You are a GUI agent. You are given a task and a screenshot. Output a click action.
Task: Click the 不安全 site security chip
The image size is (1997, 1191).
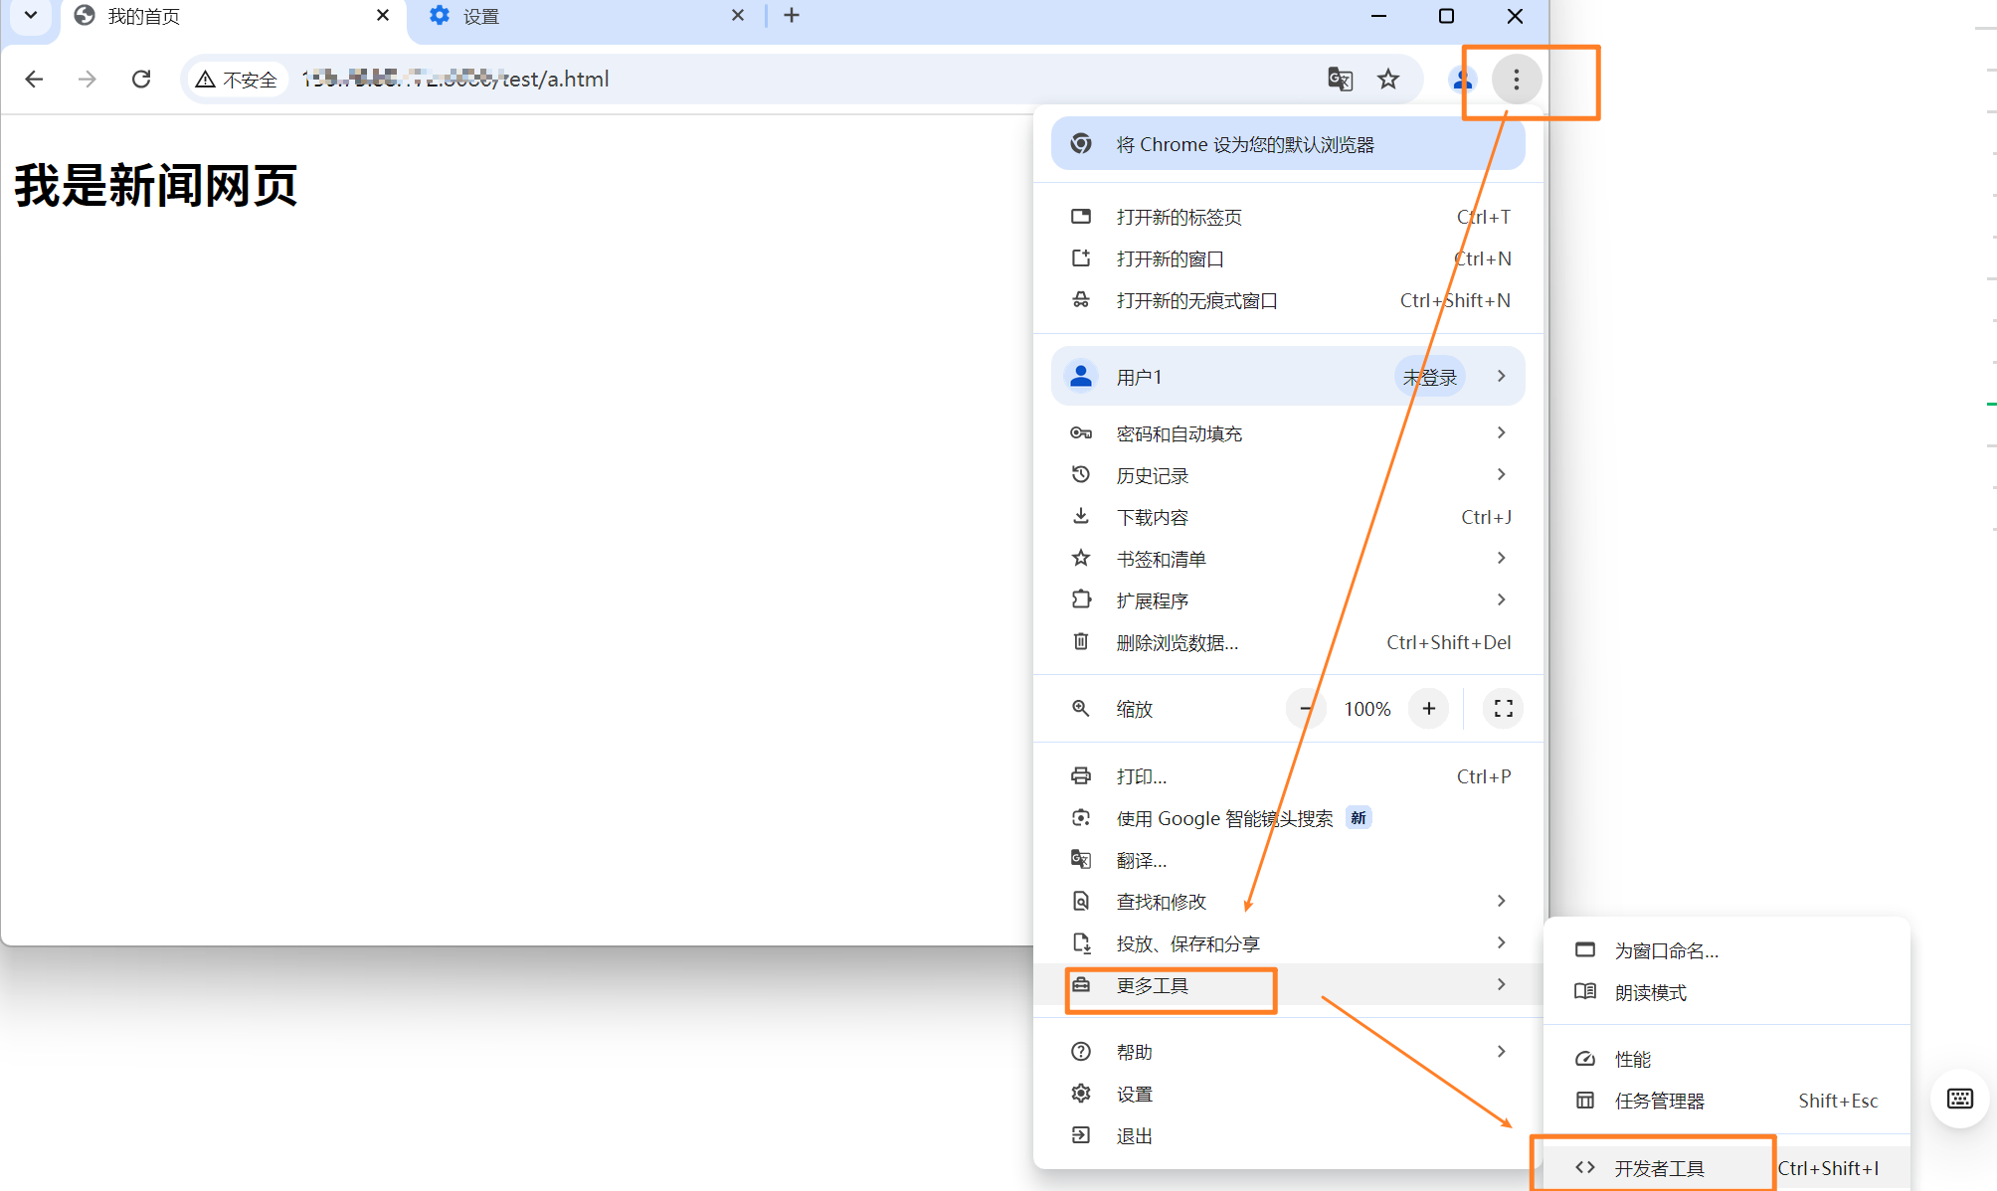point(237,80)
